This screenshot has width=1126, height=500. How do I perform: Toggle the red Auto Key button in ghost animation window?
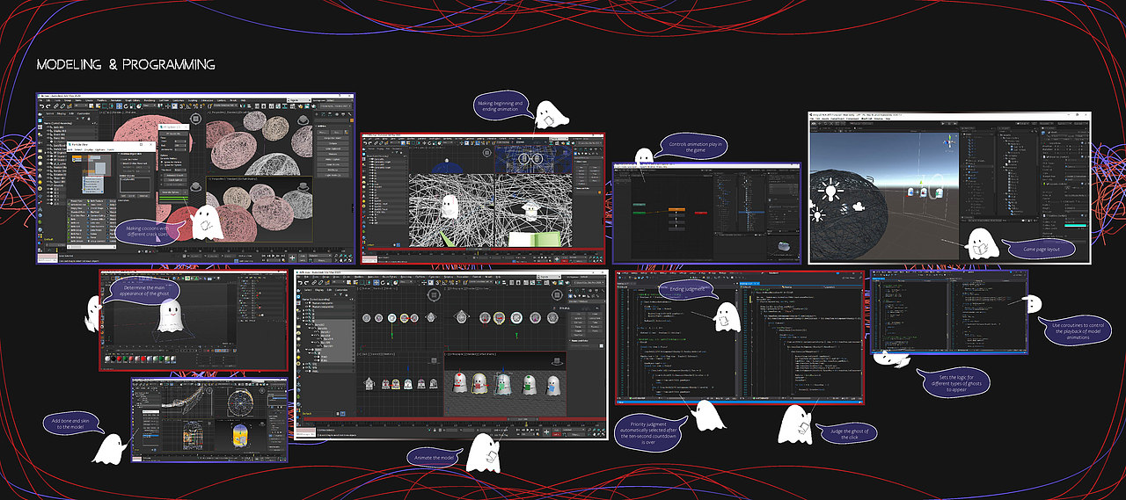pyautogui.click(x=556, y=434)
